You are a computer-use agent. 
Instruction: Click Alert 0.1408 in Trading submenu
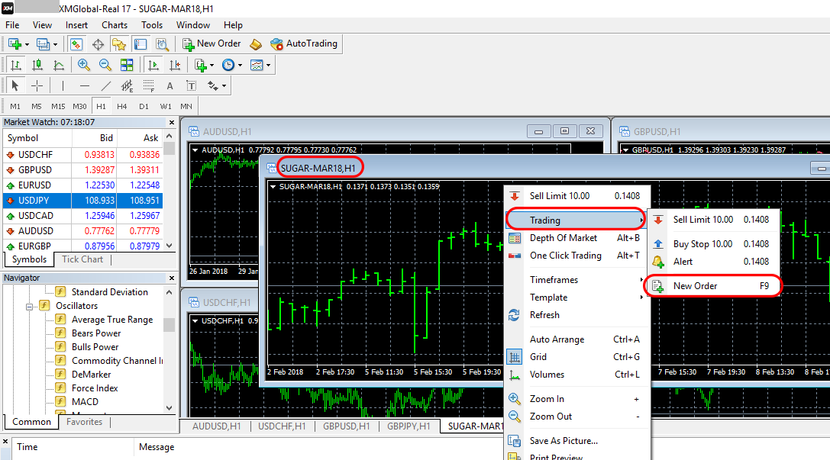[x=713, y=262]
